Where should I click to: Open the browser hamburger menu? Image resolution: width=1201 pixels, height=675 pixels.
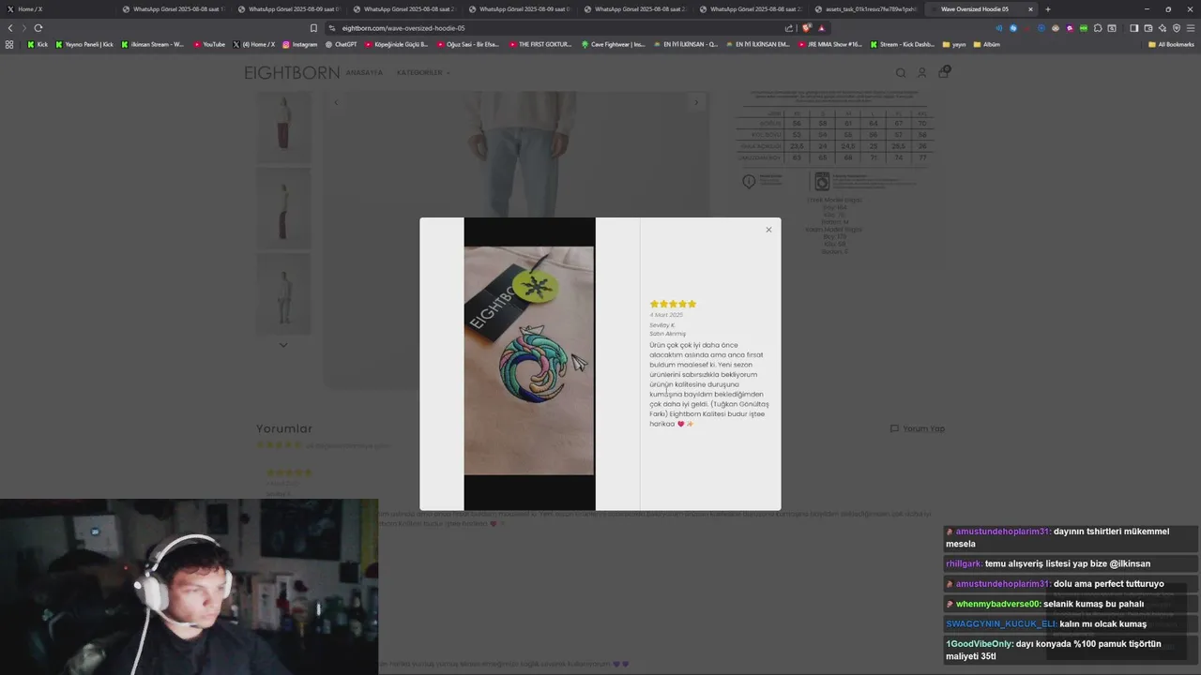(x=1191, y=28)
